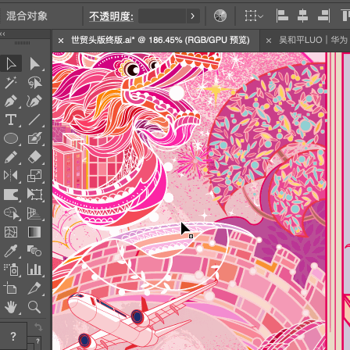Switch to 吴和平LUO document tab
350x350 pixels.
[x=313, y=40]
